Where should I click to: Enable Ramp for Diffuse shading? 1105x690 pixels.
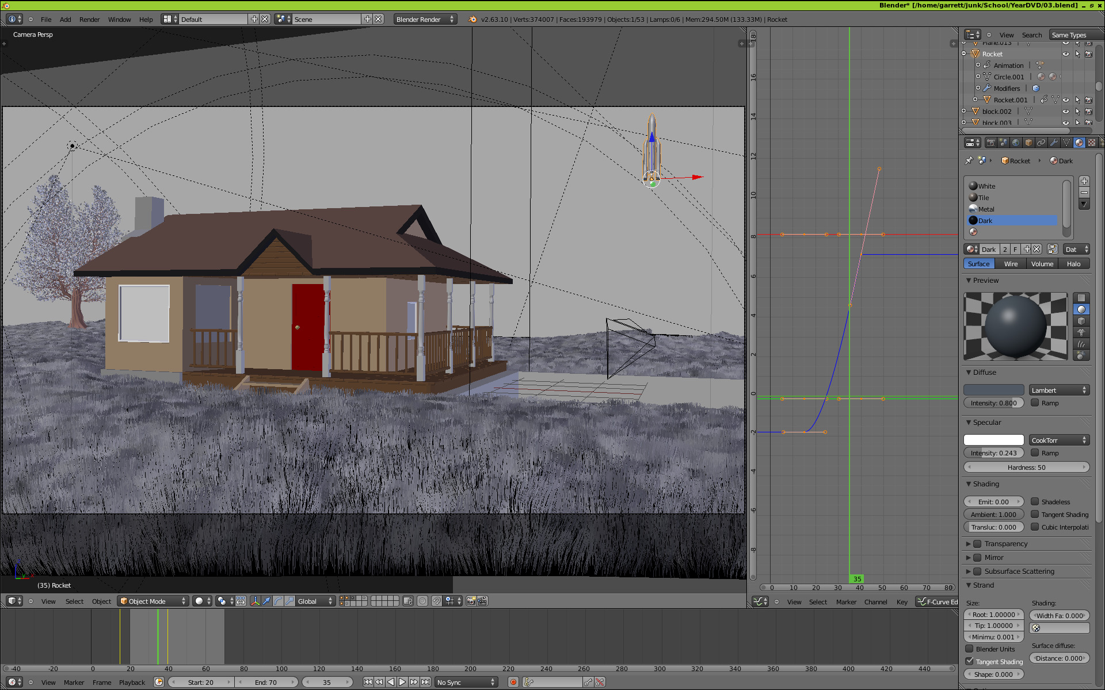pyautogui.click(x=1034, y=403)
